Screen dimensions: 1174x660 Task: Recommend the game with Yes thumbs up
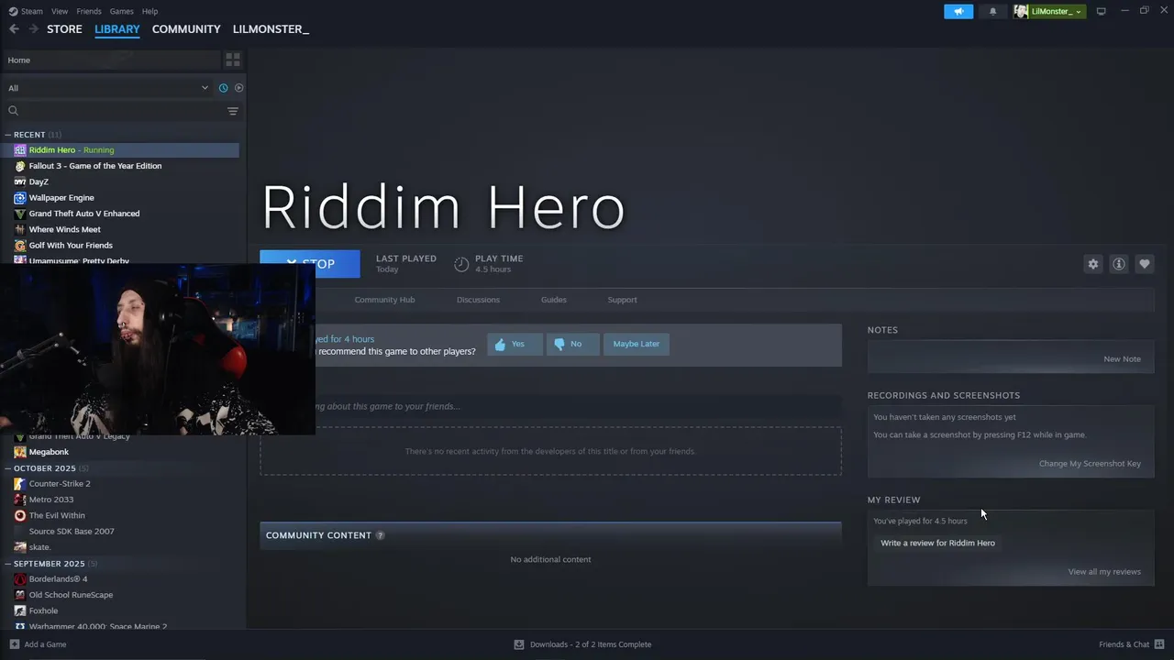pos(515,344)
